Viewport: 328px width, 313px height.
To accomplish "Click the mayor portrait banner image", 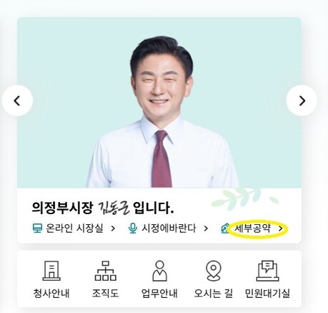I will [x=159, y=102].
